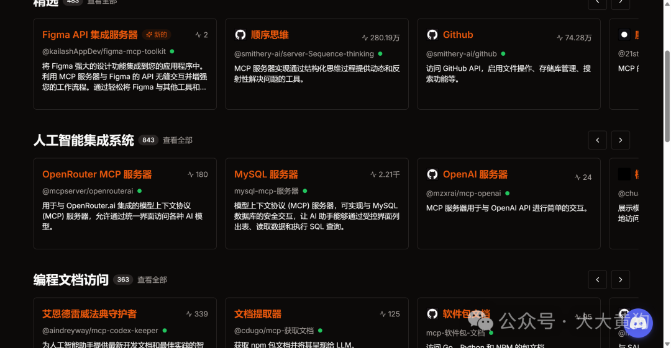Open 查看全部 for 编程文档访问
Image resolution: width=671 pixels, height=348 pixels.
pos(152,280)
